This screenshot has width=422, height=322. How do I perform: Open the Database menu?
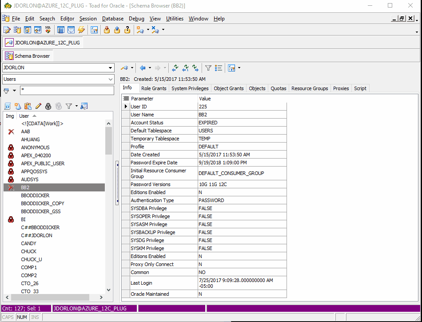tap(113, 19)
